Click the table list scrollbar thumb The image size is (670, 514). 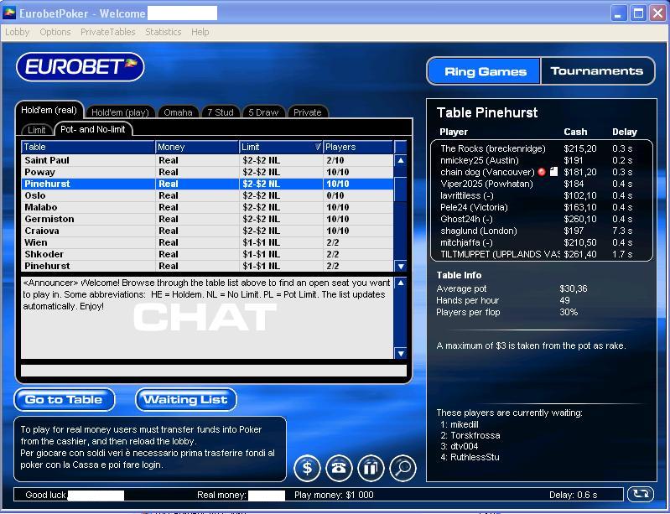pos(400,190)
